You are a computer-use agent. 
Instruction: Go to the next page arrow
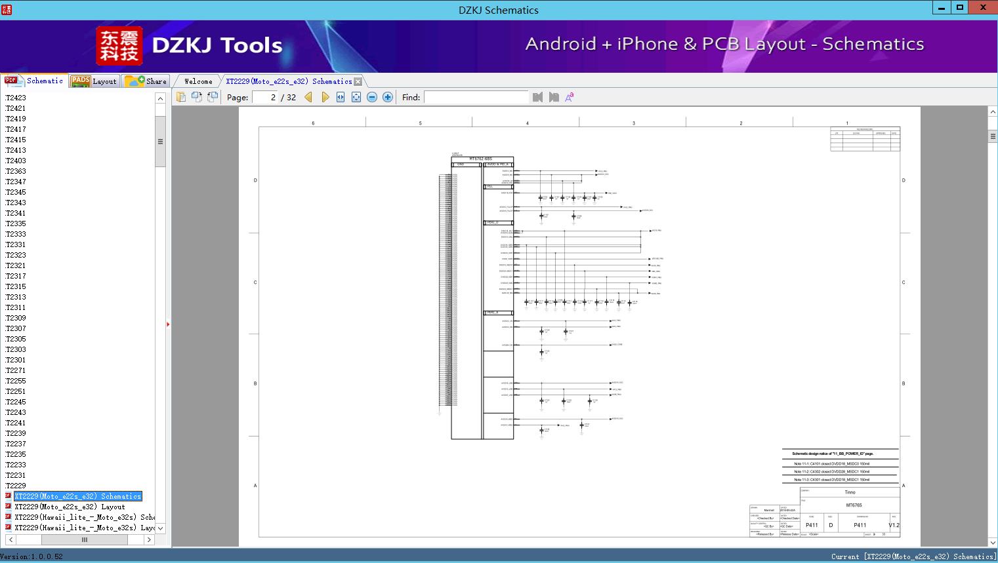[x=325, y=97]
